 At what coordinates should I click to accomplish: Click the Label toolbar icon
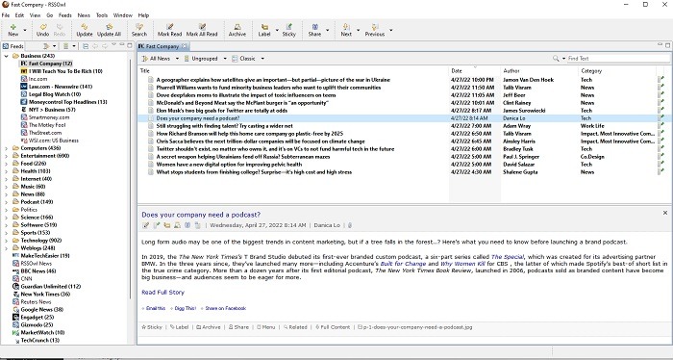click(264, 30)
